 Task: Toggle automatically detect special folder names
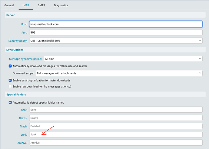[10, 102]
